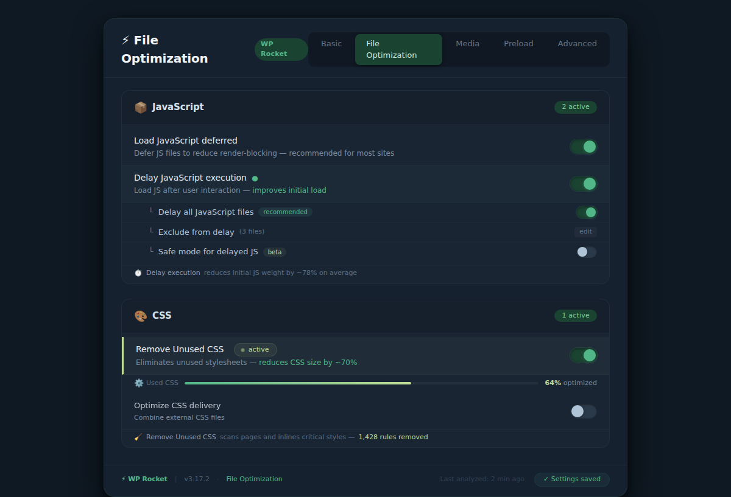Click Combine external CSS files description
The height and width of the screenshot is (497, 731).
(179, 418)
